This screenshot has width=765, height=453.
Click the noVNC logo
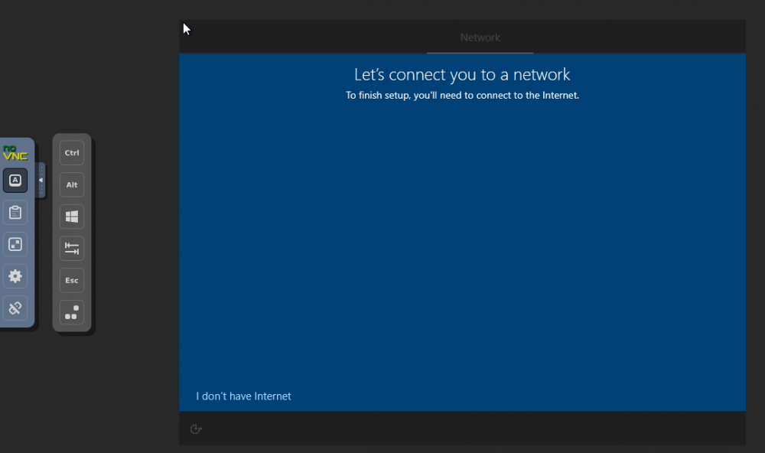pos(15,153)
